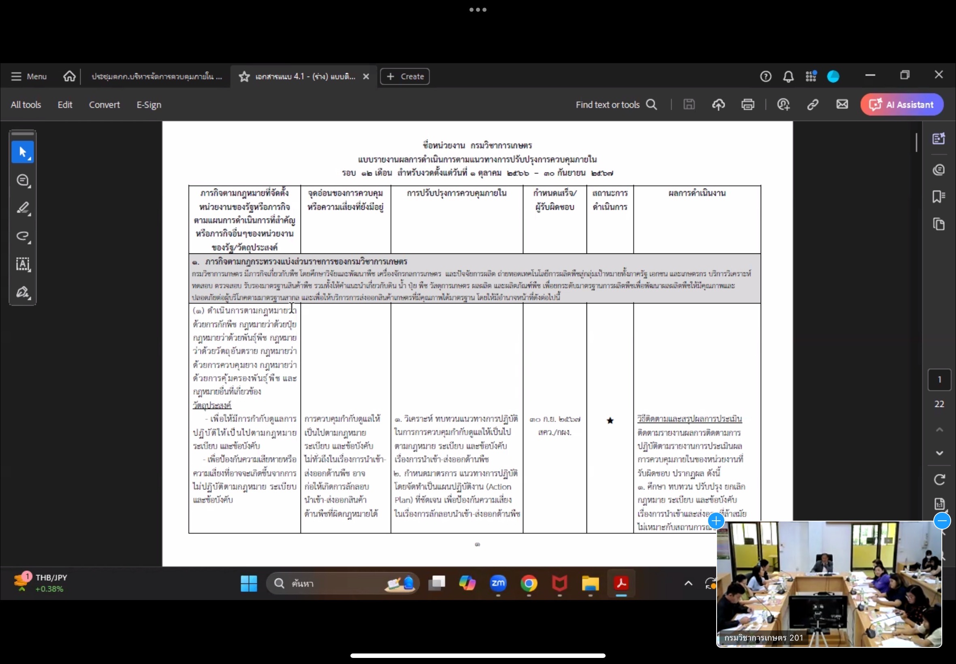Copy link with the chain icon
Image resolution: width=956 pixels, height=664 pixels.
813,104
